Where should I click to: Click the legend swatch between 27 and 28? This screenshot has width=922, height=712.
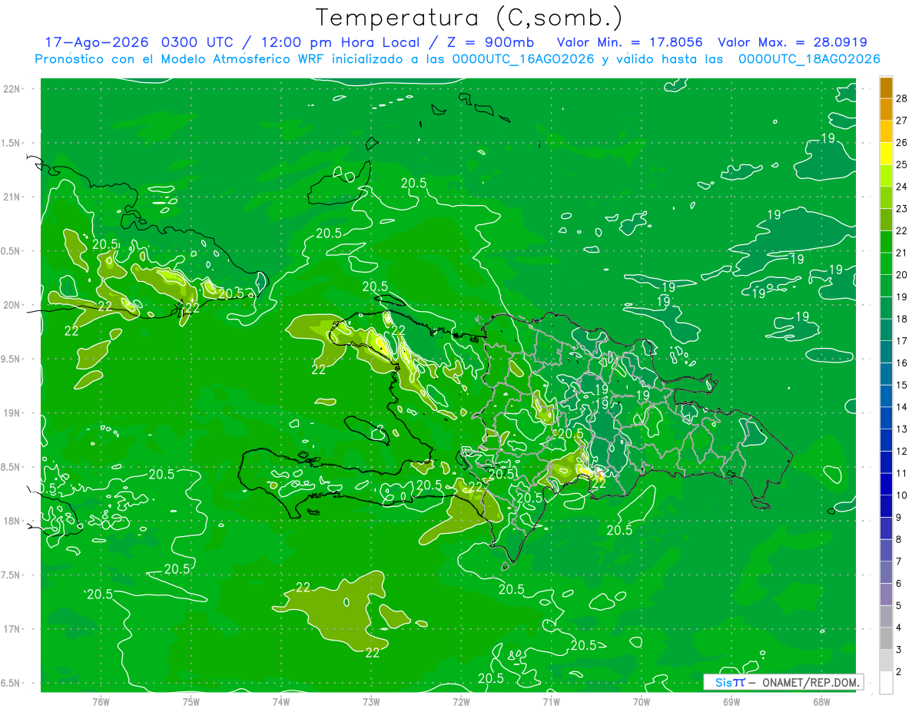tap(886, 109)
